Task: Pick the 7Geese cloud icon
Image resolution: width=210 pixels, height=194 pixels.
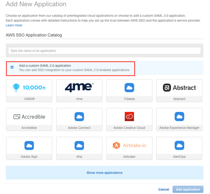Action: click(x=129, y=88)
